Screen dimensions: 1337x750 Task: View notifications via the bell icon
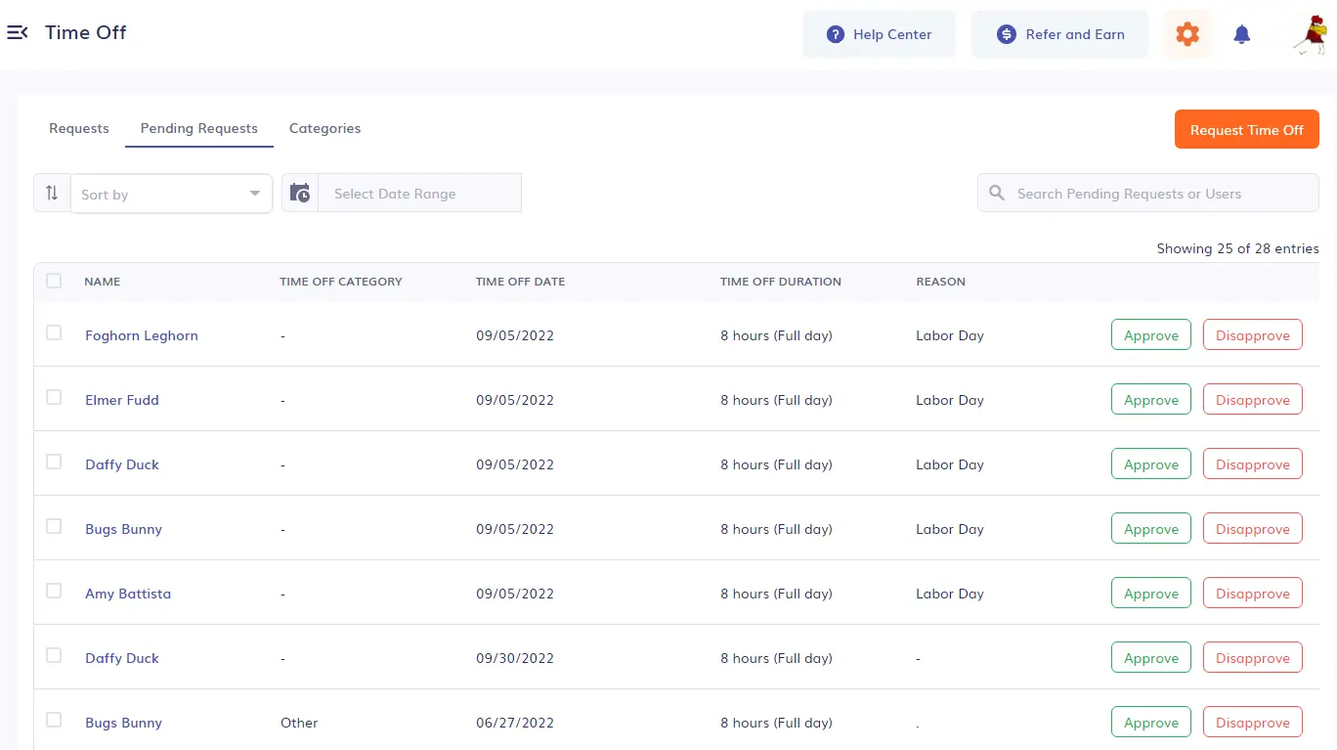(x=1241, y=33)
